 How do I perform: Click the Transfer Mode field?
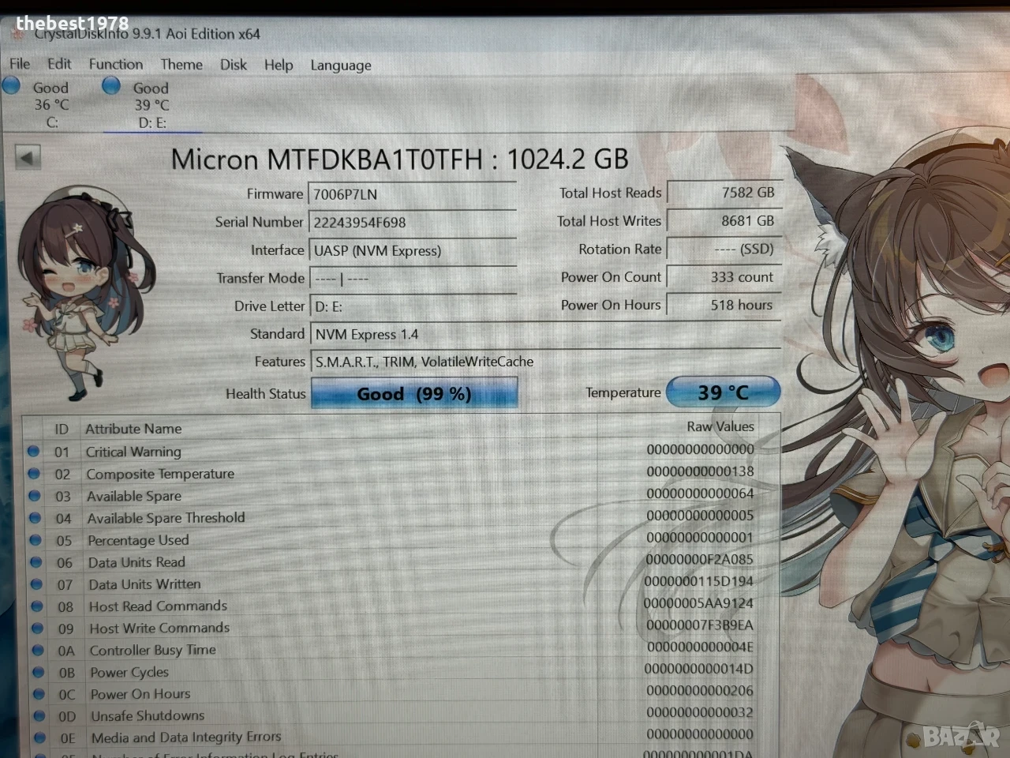[413, 279]
